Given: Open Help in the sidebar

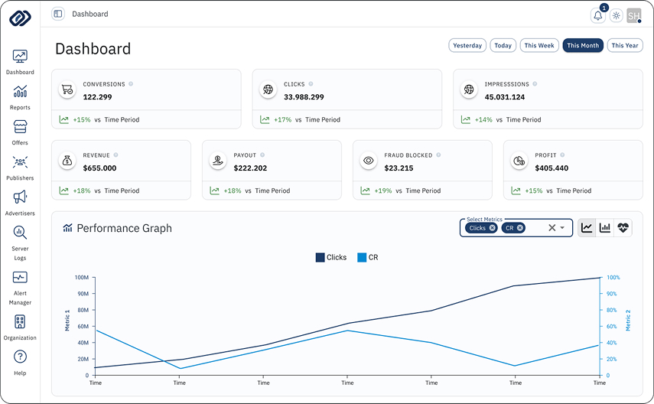Looking at the screenshot, I should click(x=20, y=361).
